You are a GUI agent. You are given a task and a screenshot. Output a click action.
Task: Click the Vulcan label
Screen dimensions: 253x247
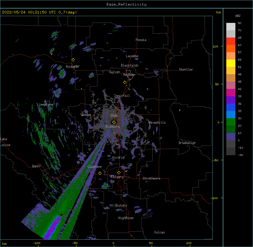[159, 232]
